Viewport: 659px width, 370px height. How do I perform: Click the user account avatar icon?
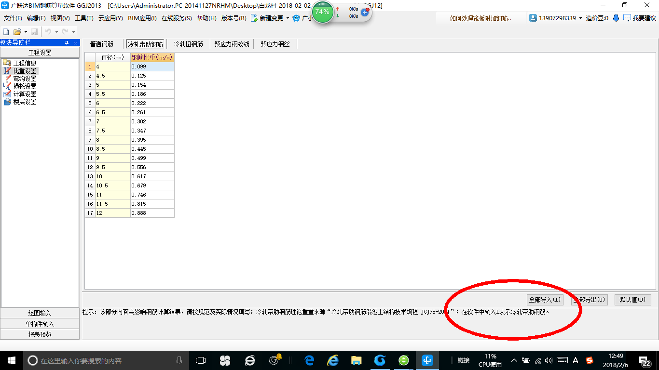[x=533, y=18]
